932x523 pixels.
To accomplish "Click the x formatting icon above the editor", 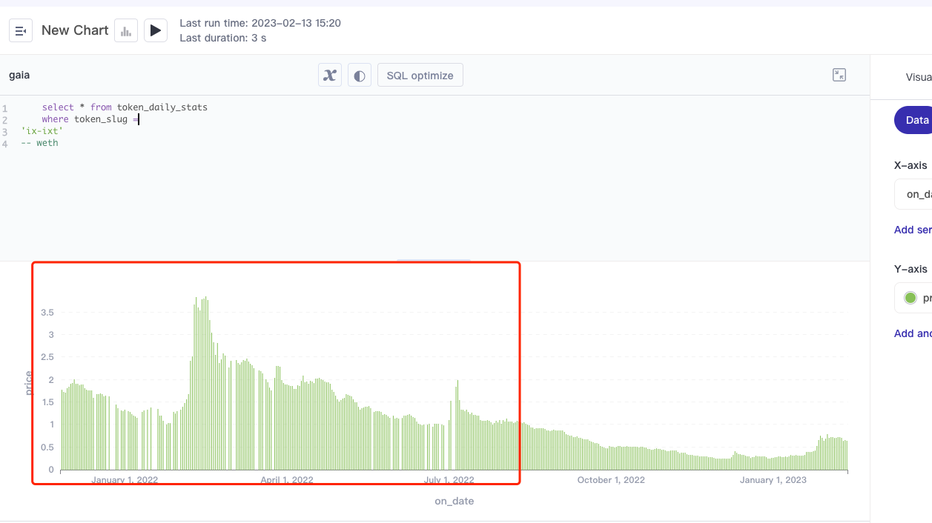I will (329, 74).
